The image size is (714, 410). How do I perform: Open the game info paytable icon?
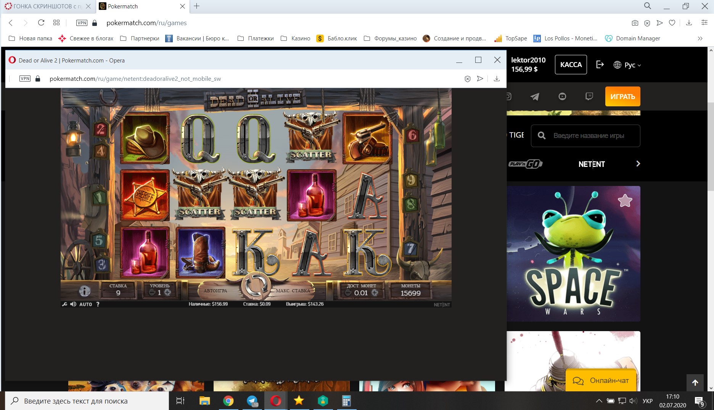[x=85, y=291]
